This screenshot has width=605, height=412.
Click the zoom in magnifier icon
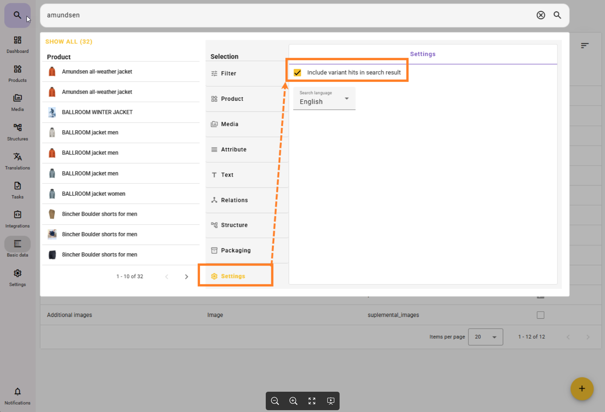point(293,401)
